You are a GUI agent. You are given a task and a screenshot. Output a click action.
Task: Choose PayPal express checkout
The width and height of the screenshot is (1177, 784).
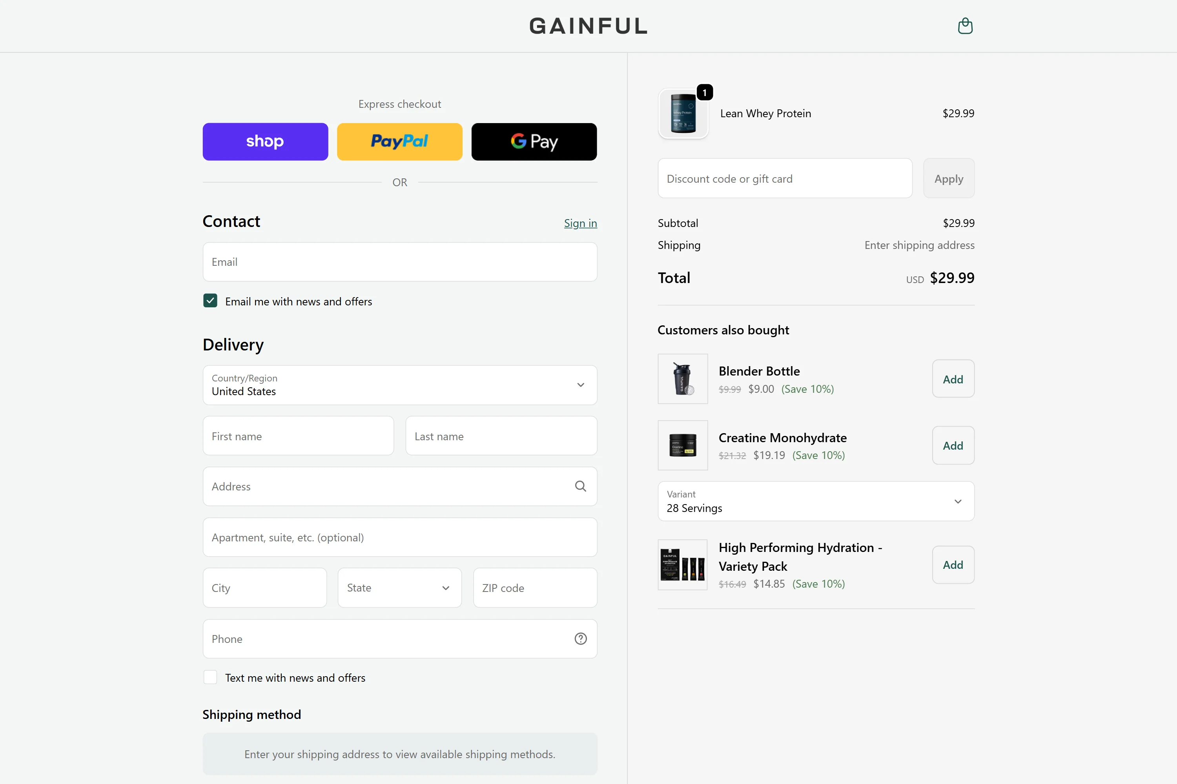click(x=399, y=142)
